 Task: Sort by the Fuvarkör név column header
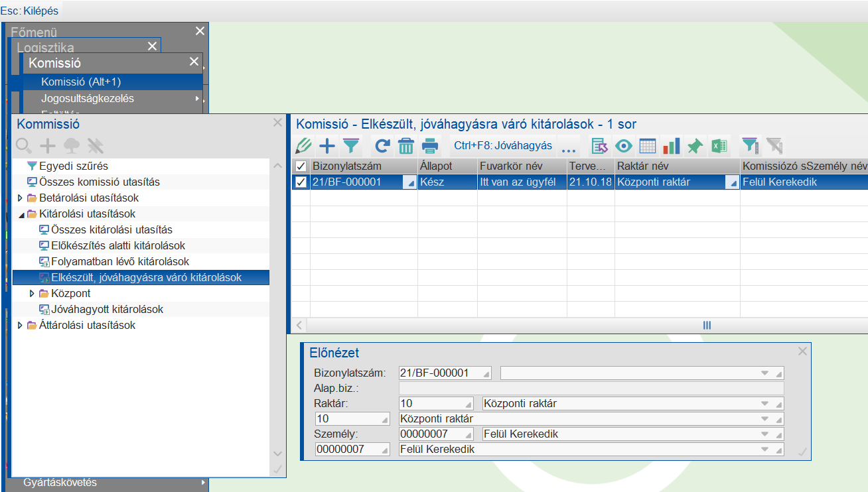(x=521, y=166)
